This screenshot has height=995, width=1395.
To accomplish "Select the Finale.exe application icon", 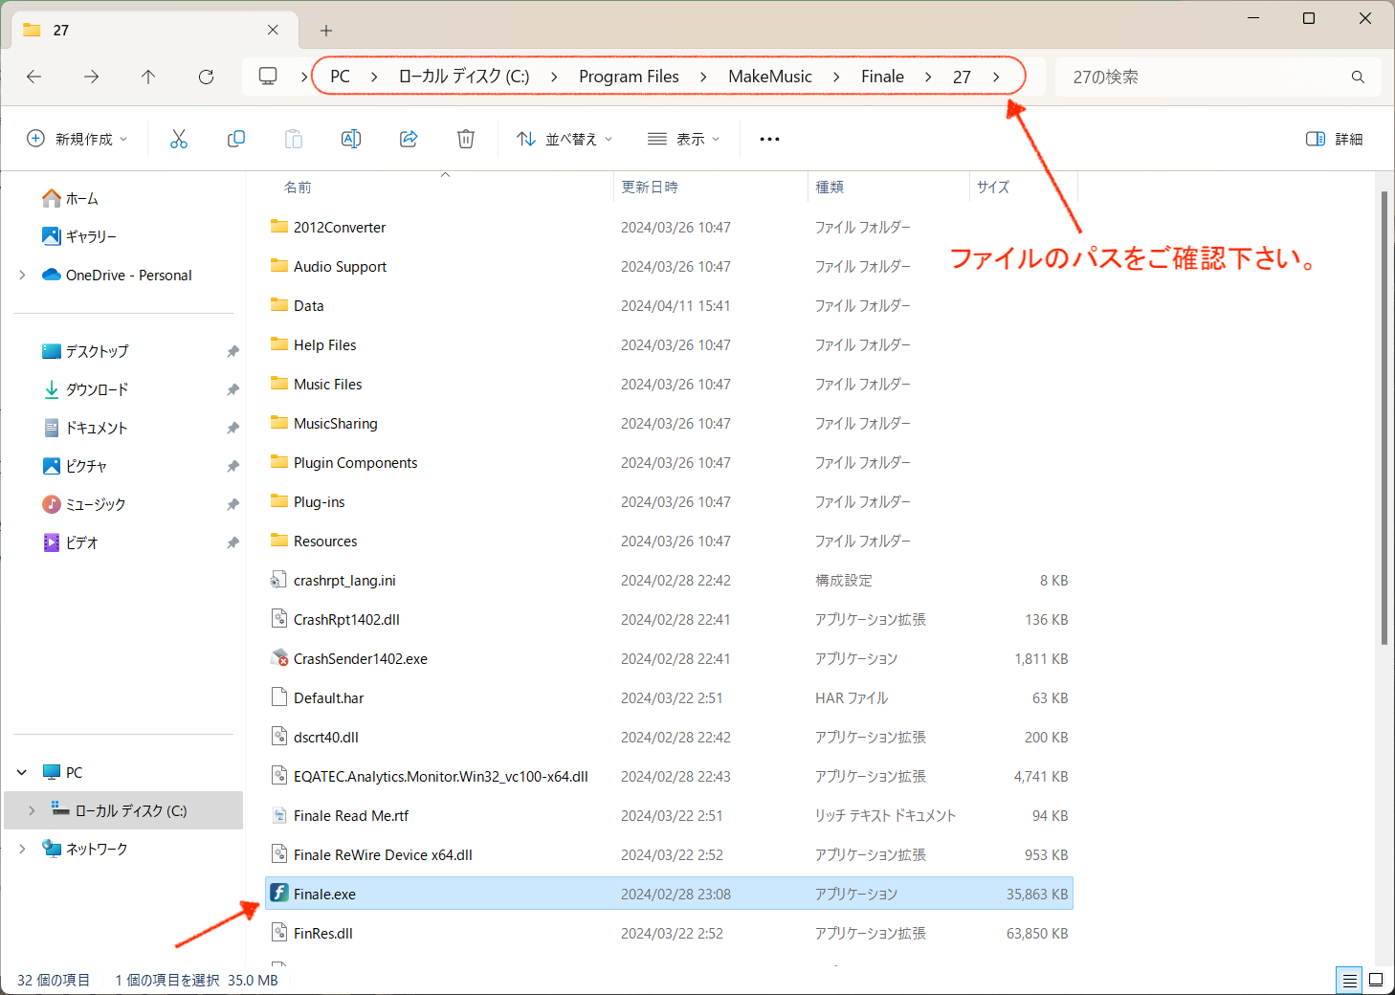I will pyautogui.click(x=278, y=893).
